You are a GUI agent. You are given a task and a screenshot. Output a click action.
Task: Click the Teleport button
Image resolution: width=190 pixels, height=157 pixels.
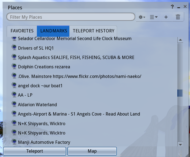[x=35, y=151]
